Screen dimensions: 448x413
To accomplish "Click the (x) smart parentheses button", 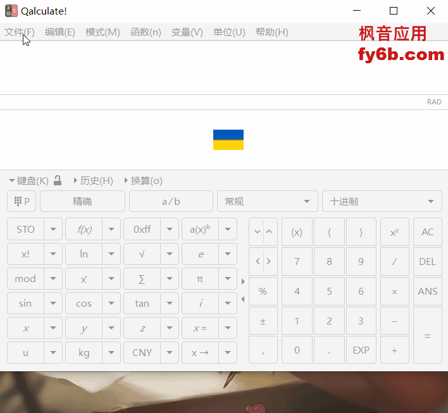I will point(297,231).
